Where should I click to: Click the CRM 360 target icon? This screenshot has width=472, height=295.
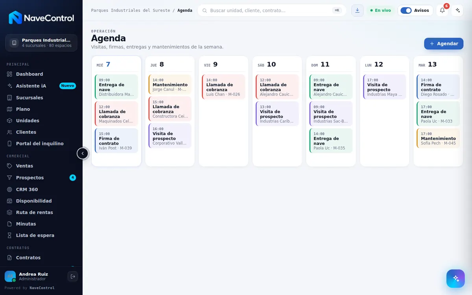[x=10, y=190]
